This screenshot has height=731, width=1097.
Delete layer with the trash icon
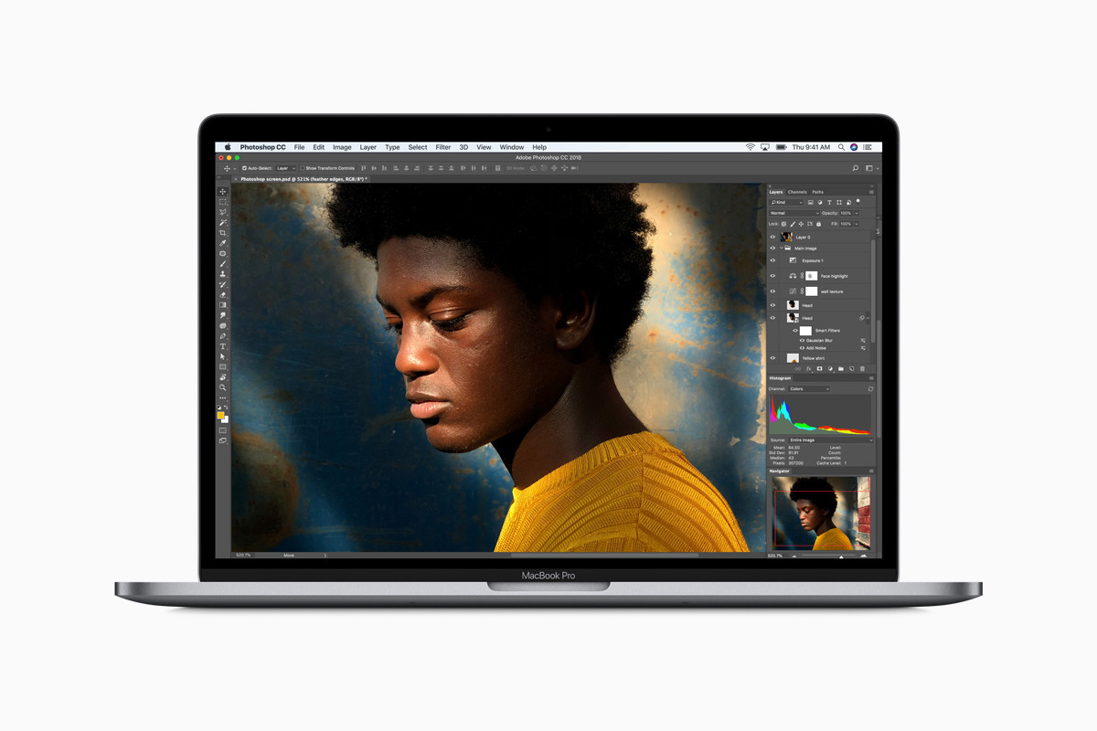[x=862, y=369]
